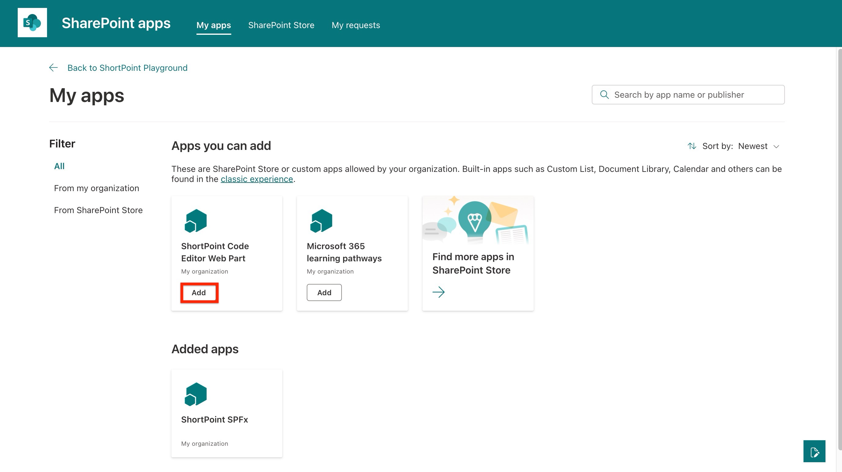Switch to the SharePoint Store tab
Image resolution: width=842 pixels, height=472 pixels.
(x=281, y=25)
